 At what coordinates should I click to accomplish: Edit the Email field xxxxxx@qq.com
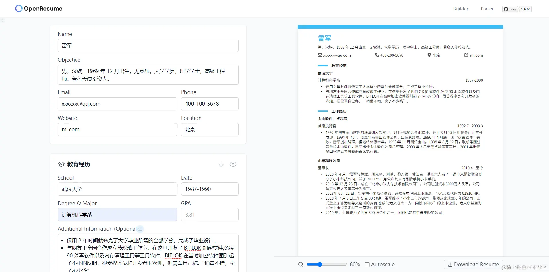pyautogui.click(x=117, y=104)
